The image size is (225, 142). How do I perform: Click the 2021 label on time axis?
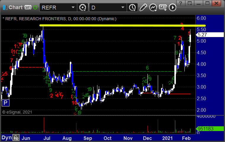[167, 138]
